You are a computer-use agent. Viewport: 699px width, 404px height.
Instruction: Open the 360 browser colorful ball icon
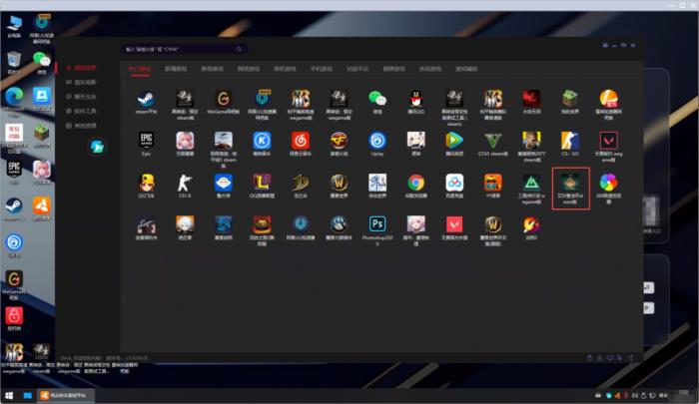click(x=608, y=183)
